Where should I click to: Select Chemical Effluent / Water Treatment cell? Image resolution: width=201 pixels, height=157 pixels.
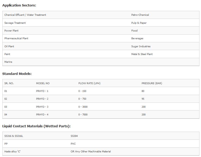pyautogui.click(x=25, y=15)
